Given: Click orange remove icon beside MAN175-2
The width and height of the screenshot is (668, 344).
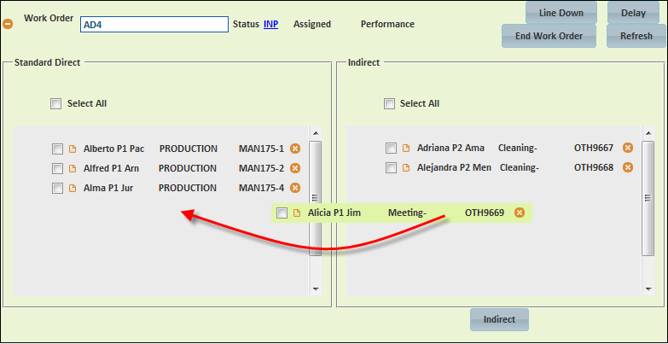Looking at the screenshot, I should [x=295, y=168].
